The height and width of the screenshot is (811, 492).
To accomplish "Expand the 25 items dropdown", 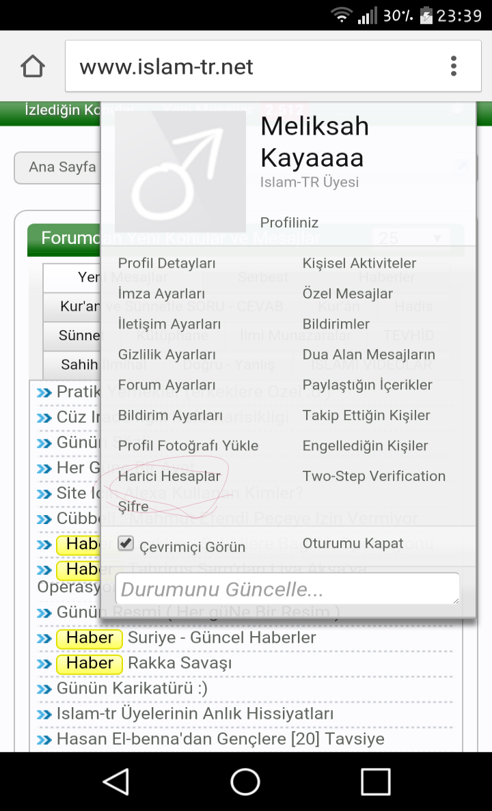I will [x=411, y=238].
